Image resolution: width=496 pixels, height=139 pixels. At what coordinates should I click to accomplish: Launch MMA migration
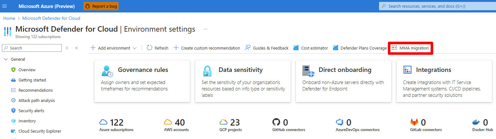pos(410,48)
